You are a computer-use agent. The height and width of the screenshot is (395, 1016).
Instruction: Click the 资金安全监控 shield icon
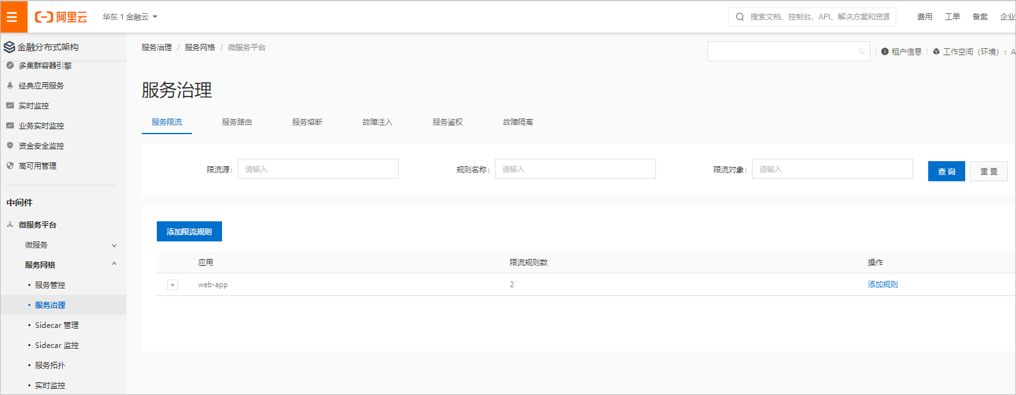pos(10,145)
